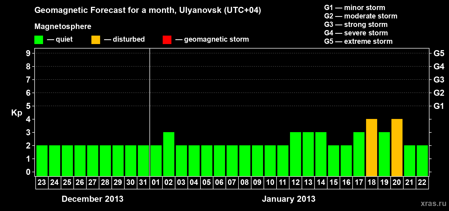The image size is (449, 211).
Task: Click the 'G2 — moderate storm' legend line
Action: (x=361, y=16)
